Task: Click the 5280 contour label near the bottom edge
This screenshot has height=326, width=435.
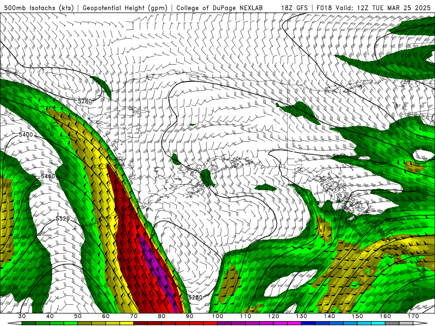Action: click(195, 297)
